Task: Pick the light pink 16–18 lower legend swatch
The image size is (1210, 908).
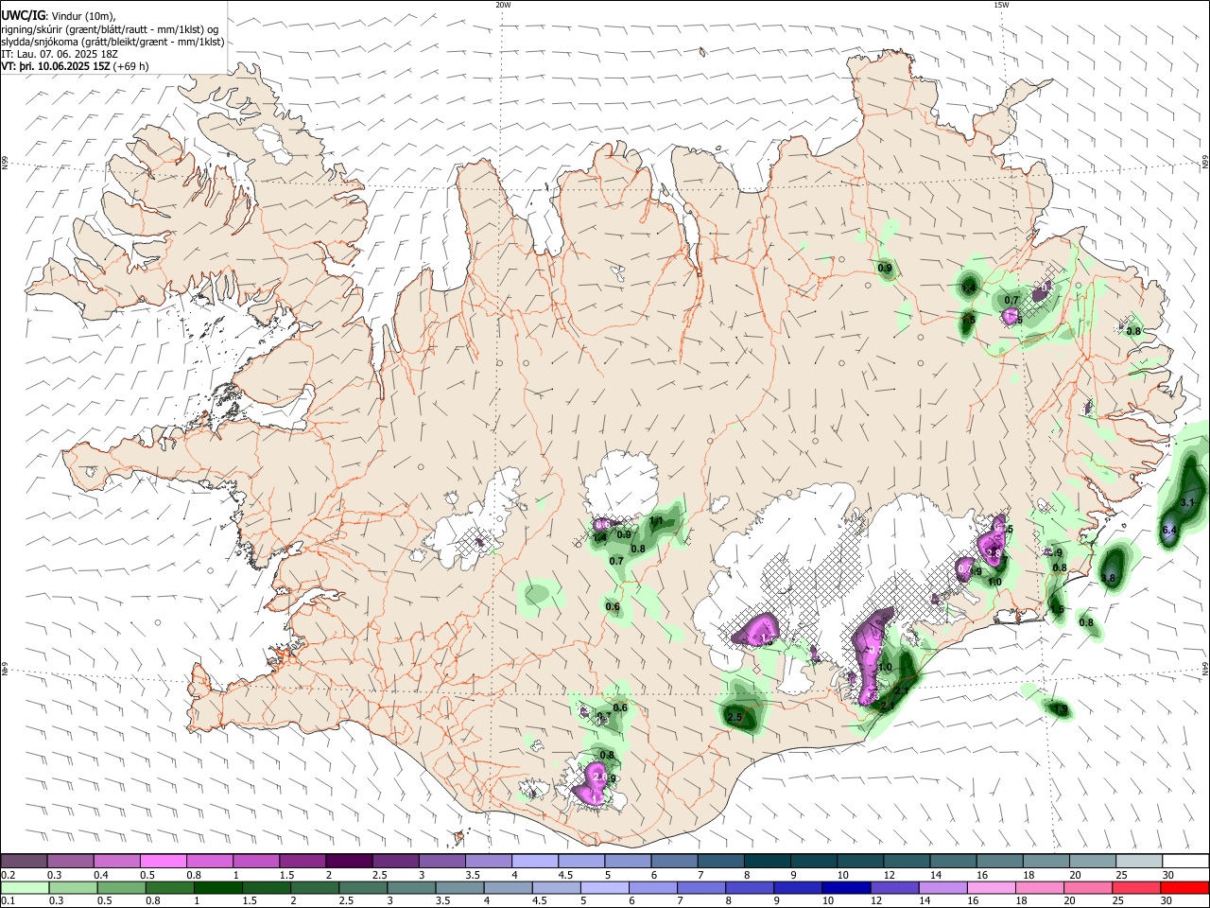Action: tap(991, 887)
